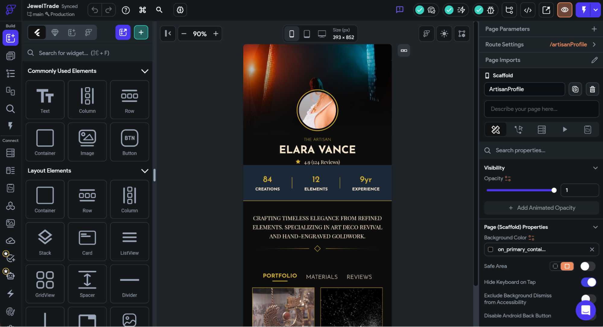This screenshot has width=603, height=327.
Task: Click the REVIEWS tab in canvas
Action: pos(359,277)
